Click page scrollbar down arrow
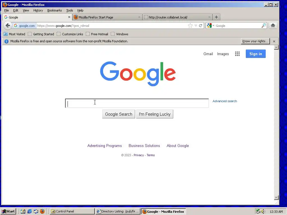Viewport: 287px width, 215px height. [x=276, y=198]
